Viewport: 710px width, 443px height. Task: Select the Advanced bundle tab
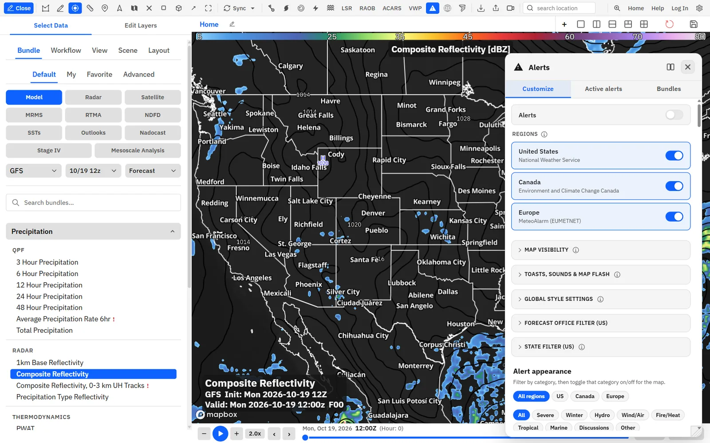(139, 74)
